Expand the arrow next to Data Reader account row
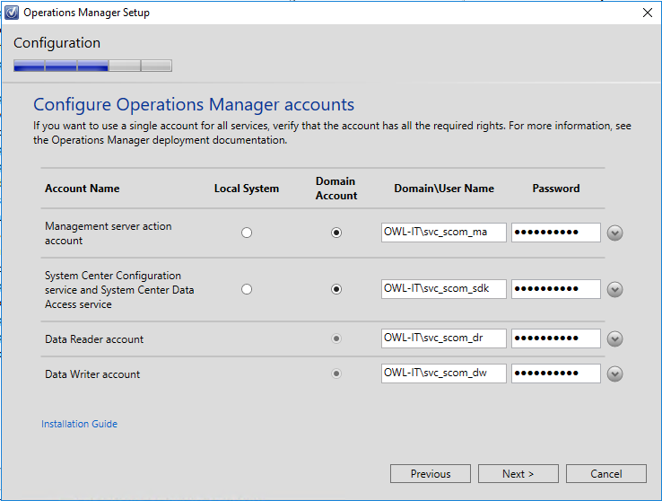Image resolution: width=662 pixels, height=501 pixels. click(x=614, y=338)
